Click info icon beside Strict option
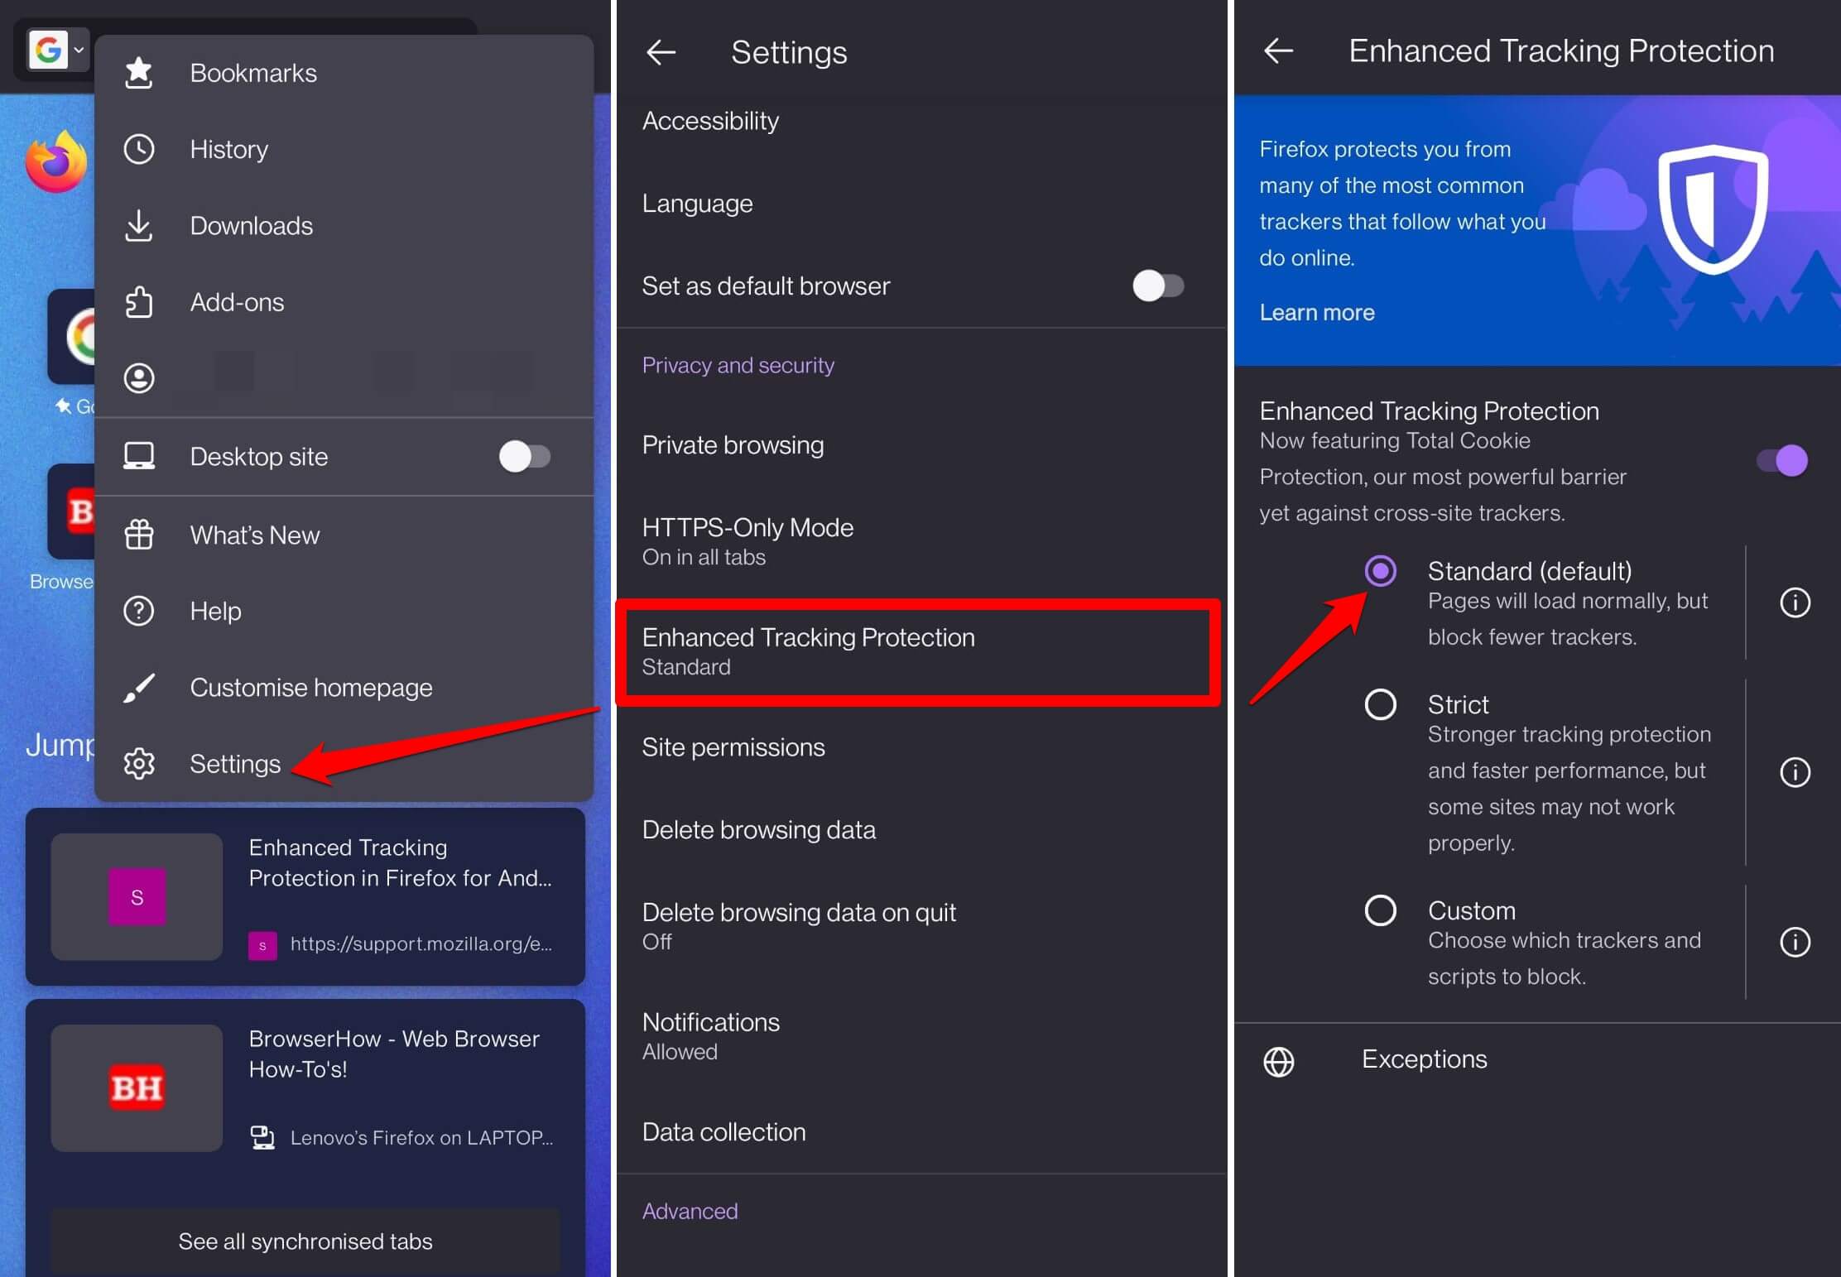This screenshot has height=1277, width=1841. pyautogui.click(x=1795, y=772)
